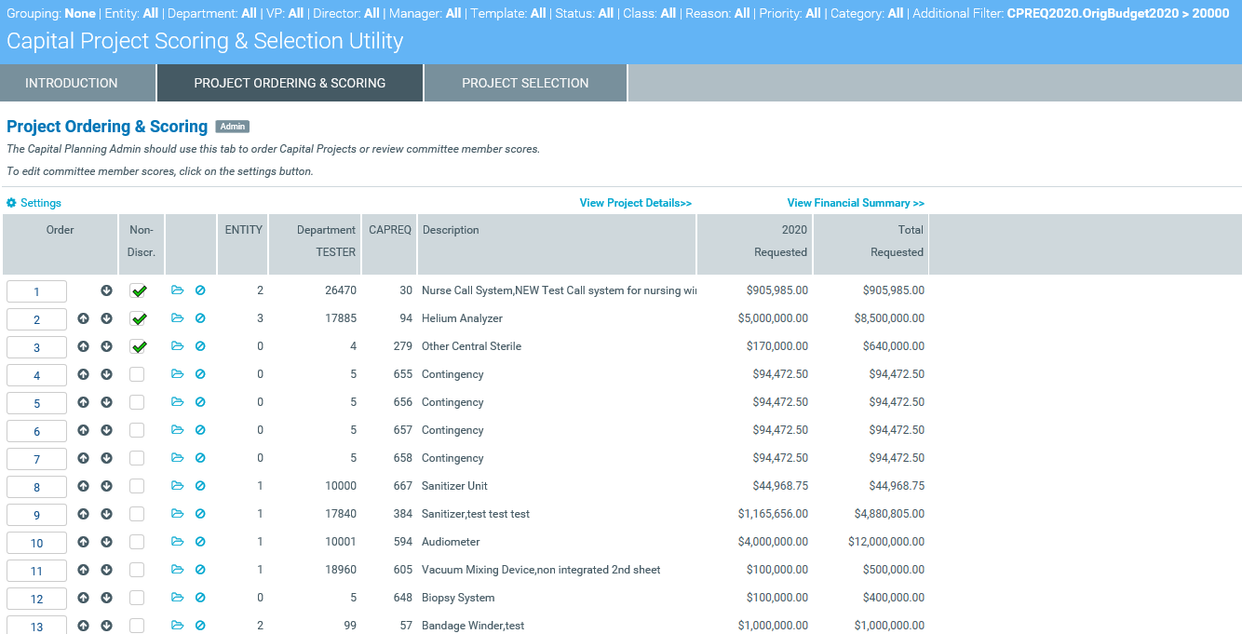Move Biopsy System row down
Image resolution: width=1242 pixels, height=634 pixels.
pos(106,598)
